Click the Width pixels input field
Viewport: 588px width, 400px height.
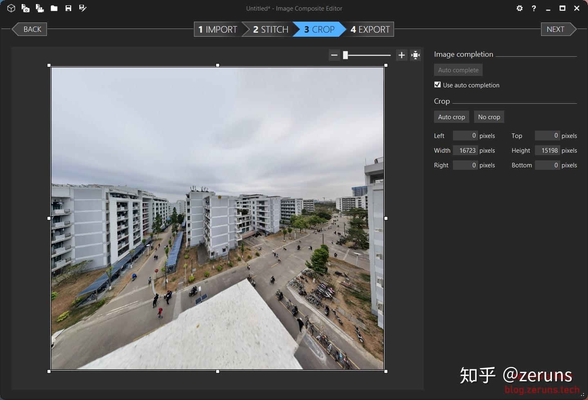[x=465, y=150]
